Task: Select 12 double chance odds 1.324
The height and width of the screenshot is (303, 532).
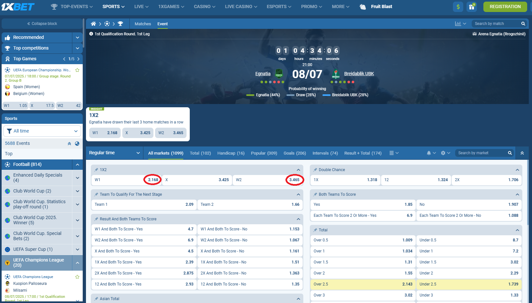Action: pos(416,180)
